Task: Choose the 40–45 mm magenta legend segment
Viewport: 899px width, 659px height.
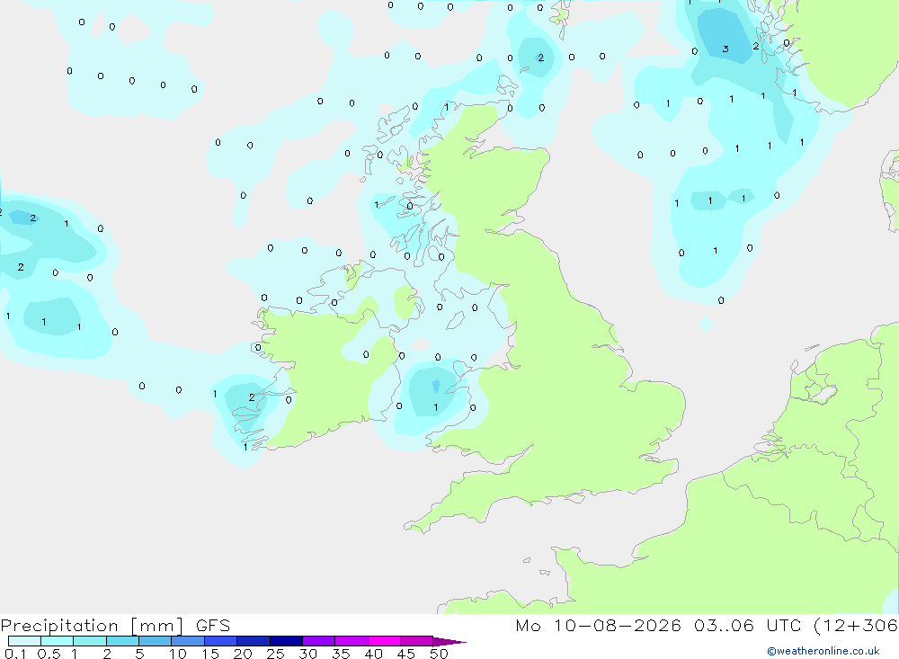Action: 384,641
